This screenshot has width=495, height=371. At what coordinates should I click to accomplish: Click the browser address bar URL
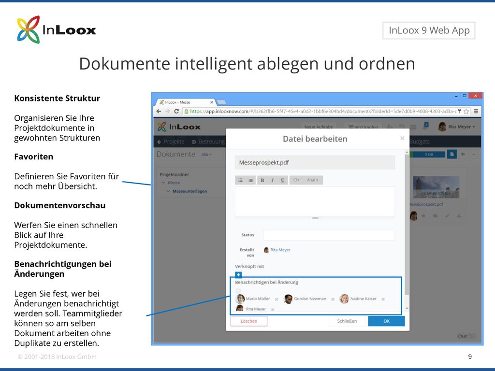click(x=322, y=111)
